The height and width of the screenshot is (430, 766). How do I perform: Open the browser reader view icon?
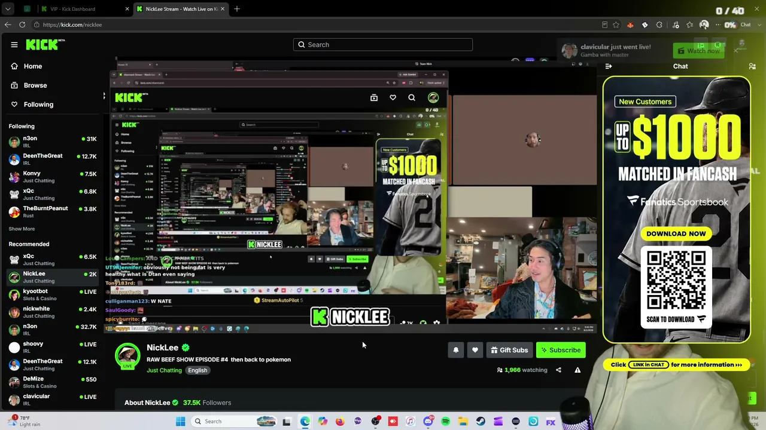(604, 25)
